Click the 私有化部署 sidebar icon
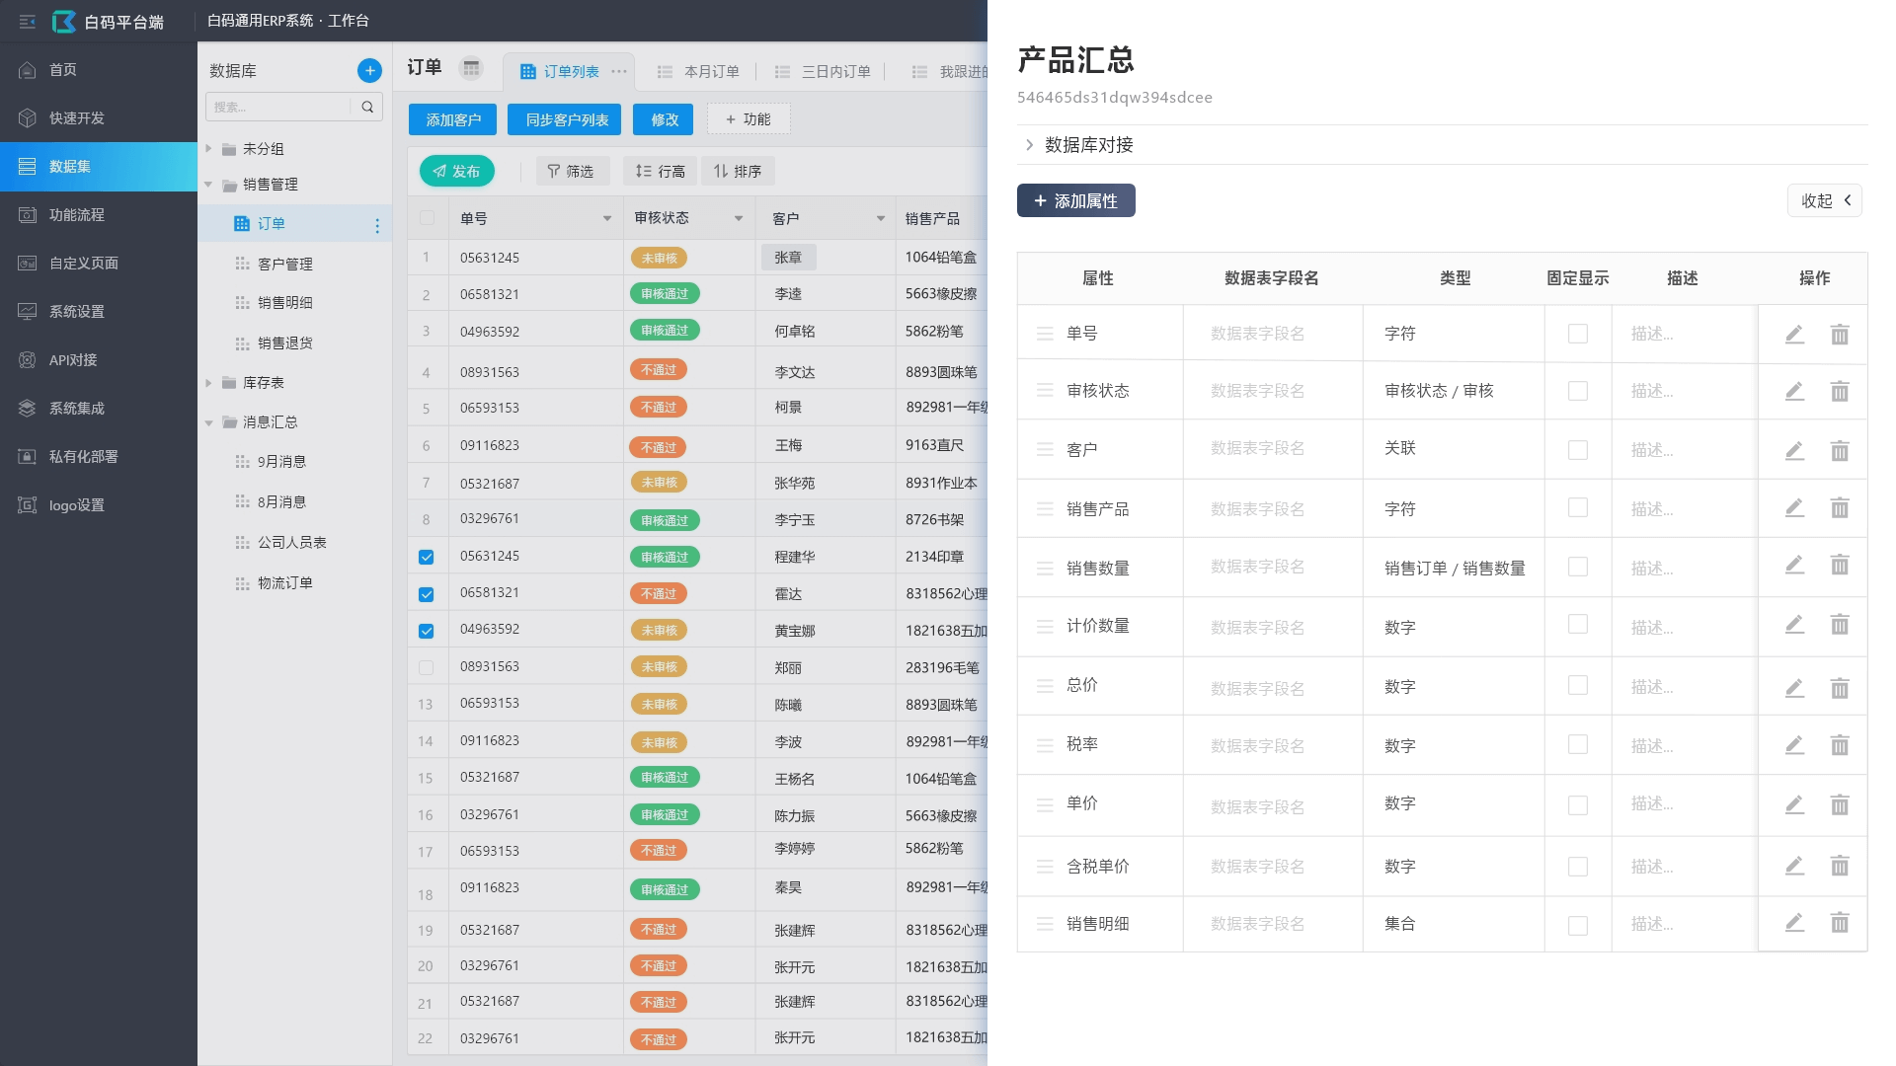The height and width of the screenshot is (1066, 1896). [x=28, y=456]
